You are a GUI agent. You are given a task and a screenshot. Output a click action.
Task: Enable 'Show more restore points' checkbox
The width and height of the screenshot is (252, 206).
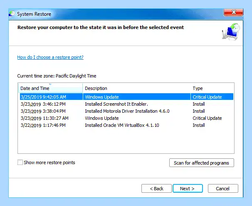tap(20, 162)
